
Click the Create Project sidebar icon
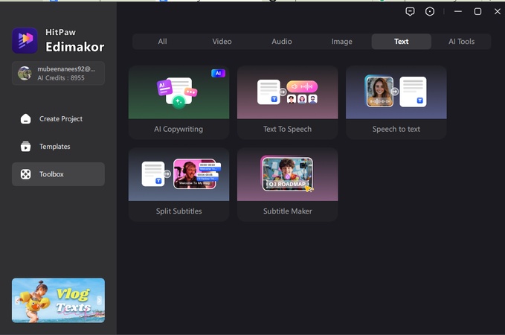coord(26,119)
